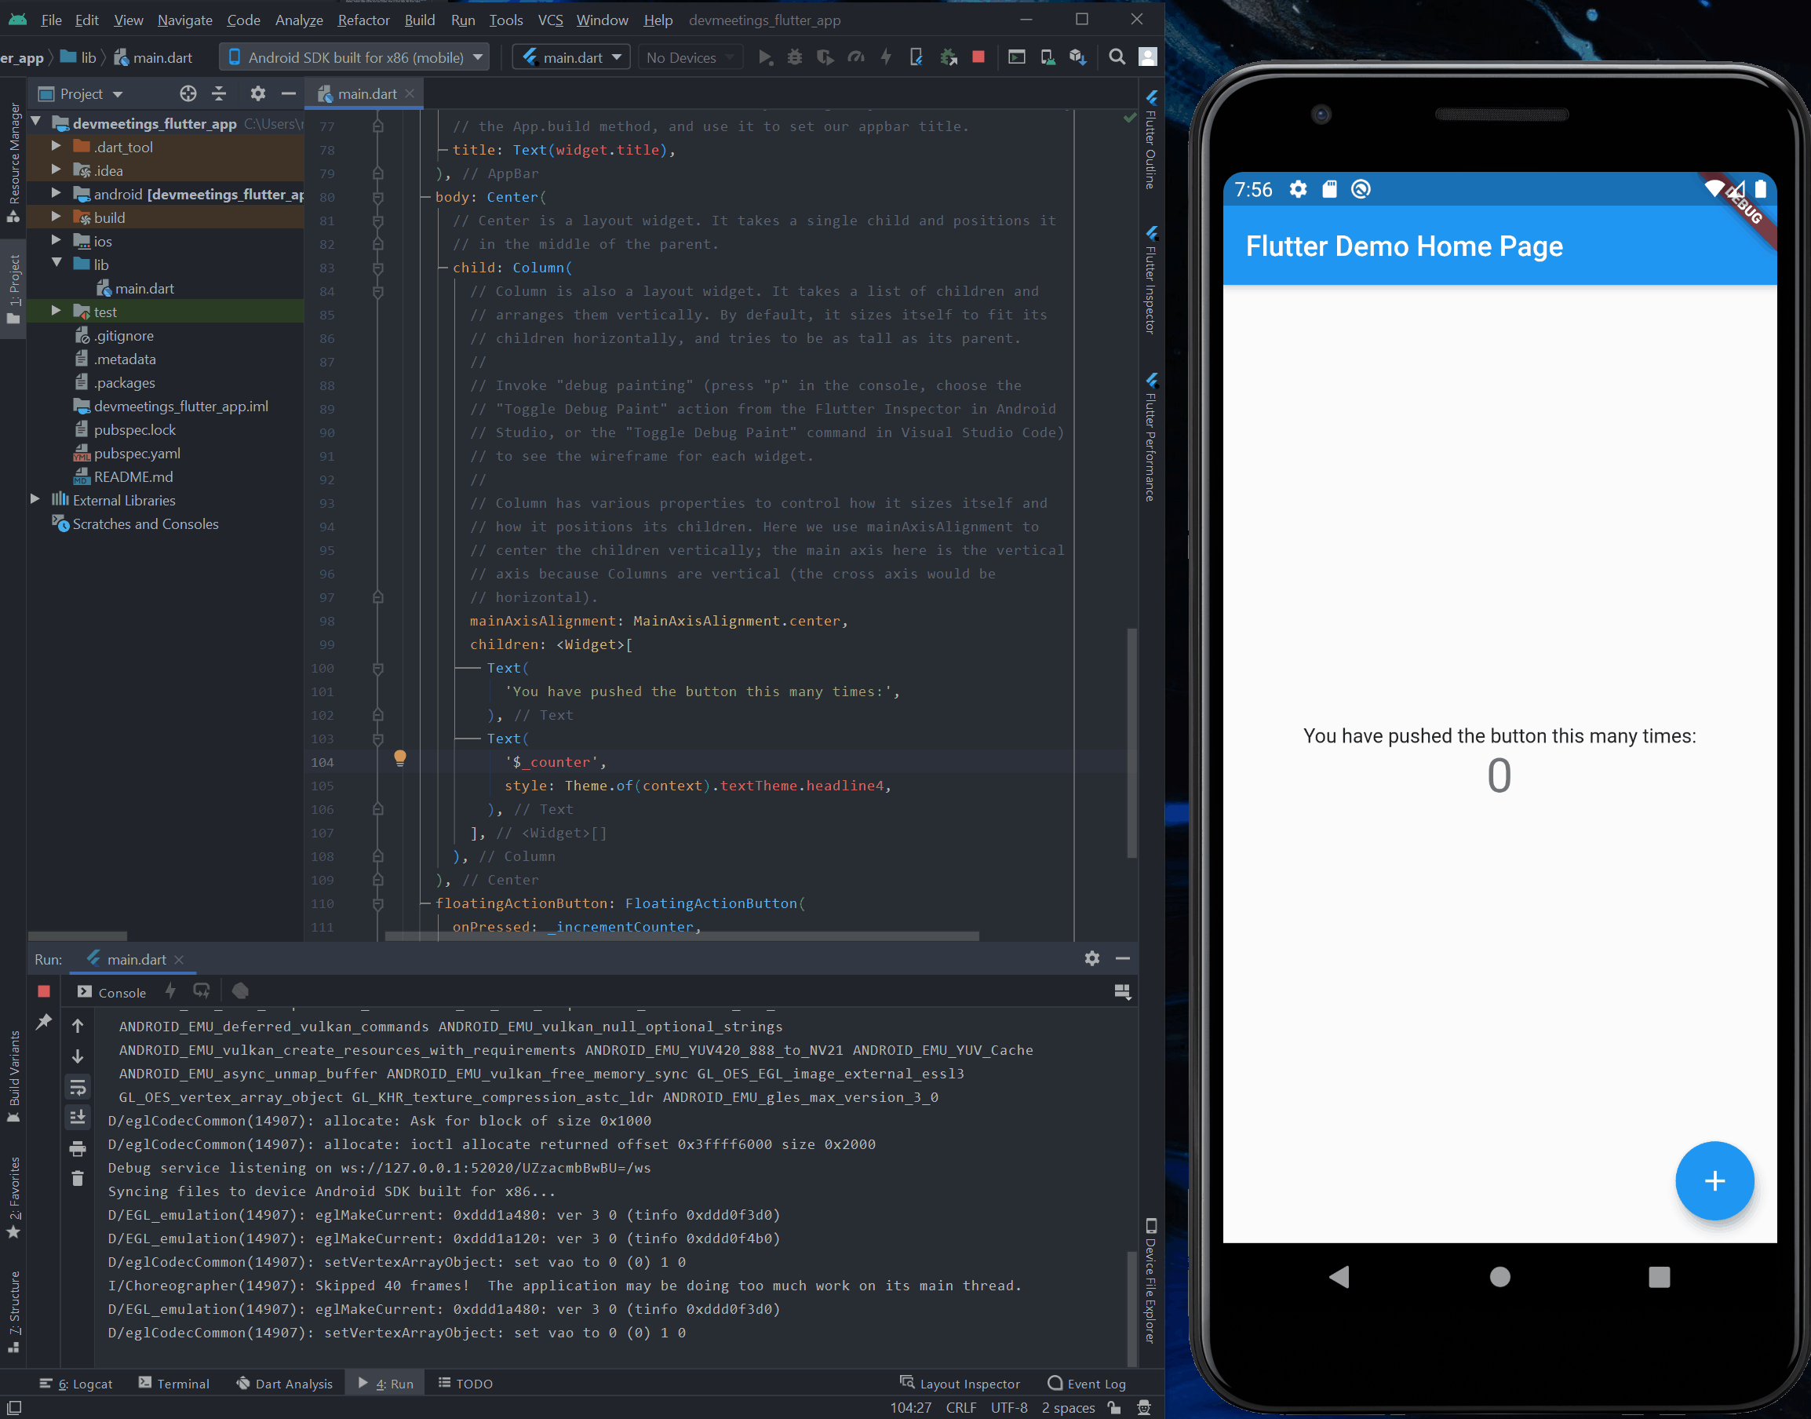Click the lightbulb intention icon on line 104
Image resolution: width=1811 pixels, height=1419 pixels.
[x=399, y=757]
